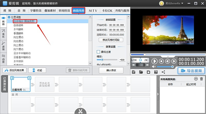Select the 画面风格 tab

[79, 11]
